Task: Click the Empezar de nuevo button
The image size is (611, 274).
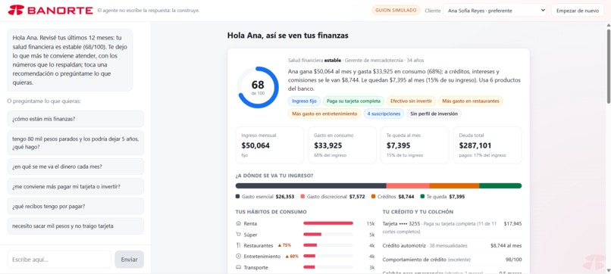Action: (x=578, y=11)
